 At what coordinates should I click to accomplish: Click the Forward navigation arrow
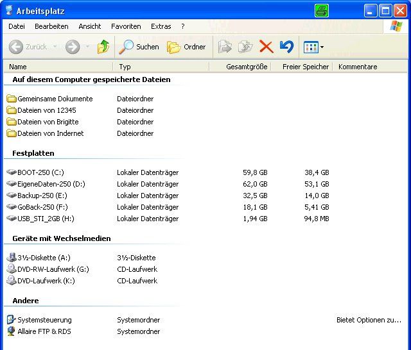click(73, 47)
